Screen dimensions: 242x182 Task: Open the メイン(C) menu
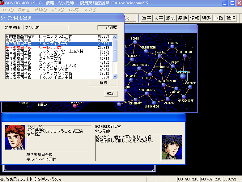(57, 10)
